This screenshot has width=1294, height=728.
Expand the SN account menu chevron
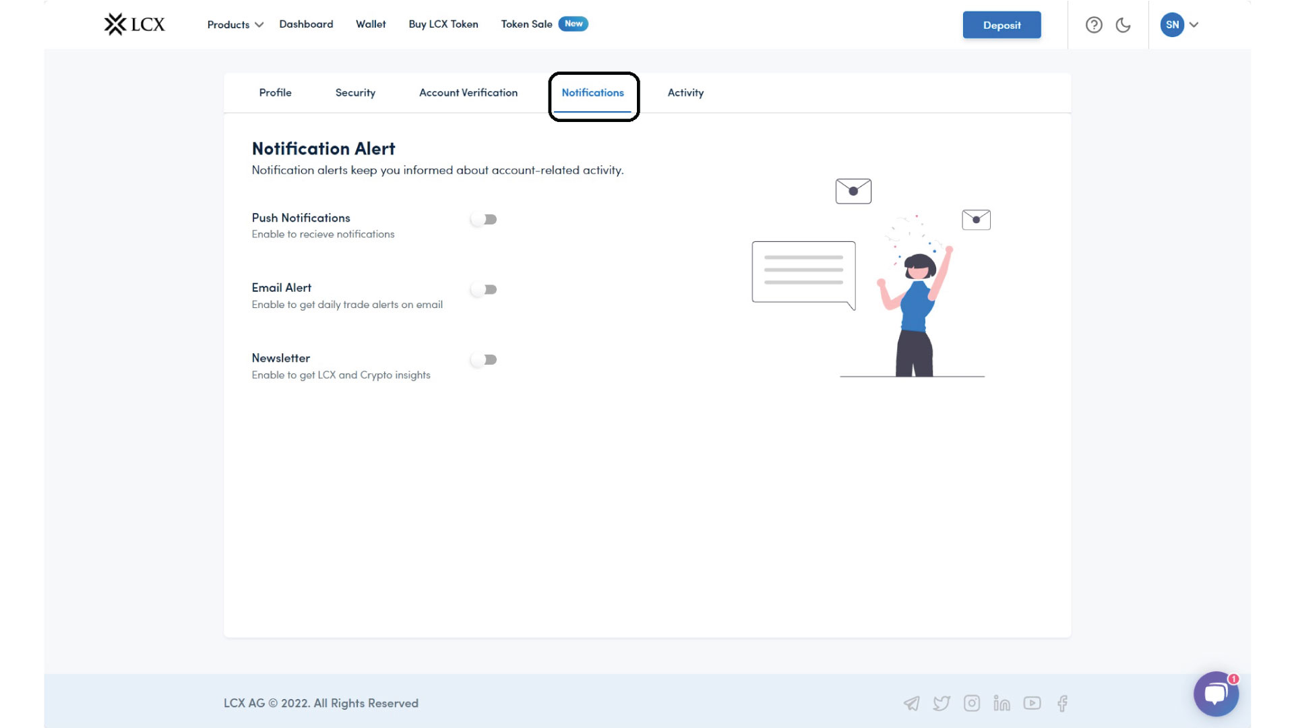pos(1194,25)
